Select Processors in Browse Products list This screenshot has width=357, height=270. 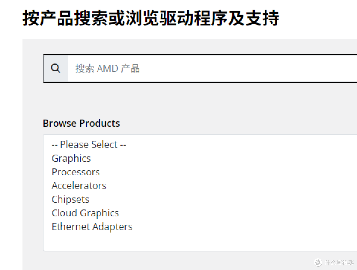click(75, 172)
